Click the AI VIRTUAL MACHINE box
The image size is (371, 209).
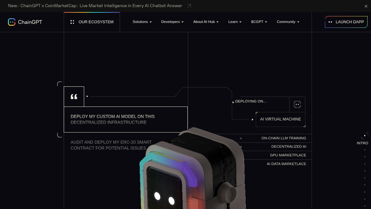(280, 119)
